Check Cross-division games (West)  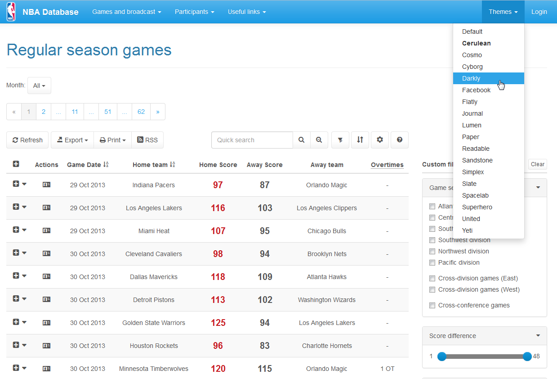click(x=432, y=289)
